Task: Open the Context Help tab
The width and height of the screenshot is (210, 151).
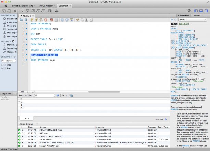Action: pos(184,15)
